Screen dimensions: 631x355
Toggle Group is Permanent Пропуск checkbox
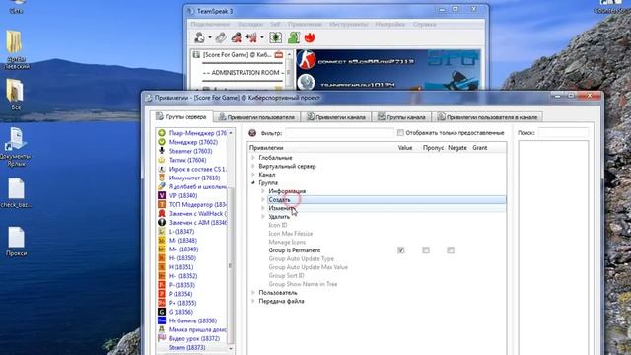426,250
